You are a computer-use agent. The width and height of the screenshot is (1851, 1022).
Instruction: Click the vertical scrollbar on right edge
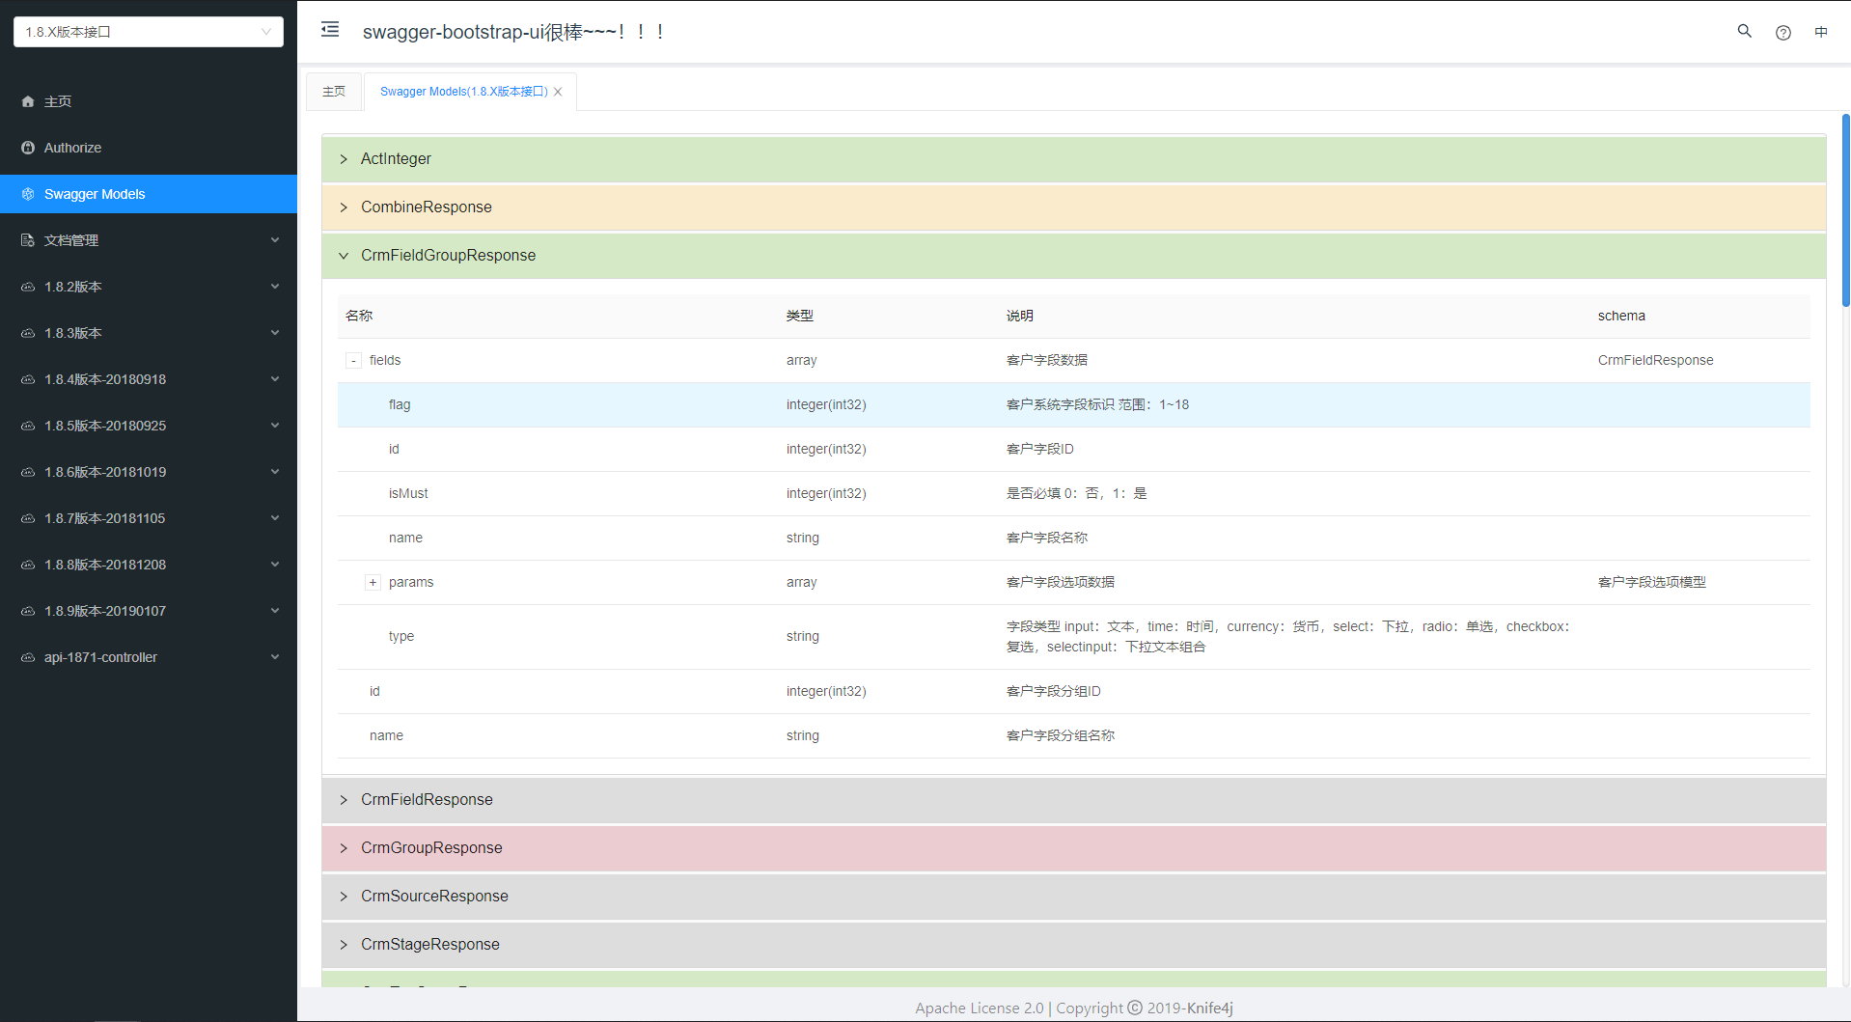1846,210
